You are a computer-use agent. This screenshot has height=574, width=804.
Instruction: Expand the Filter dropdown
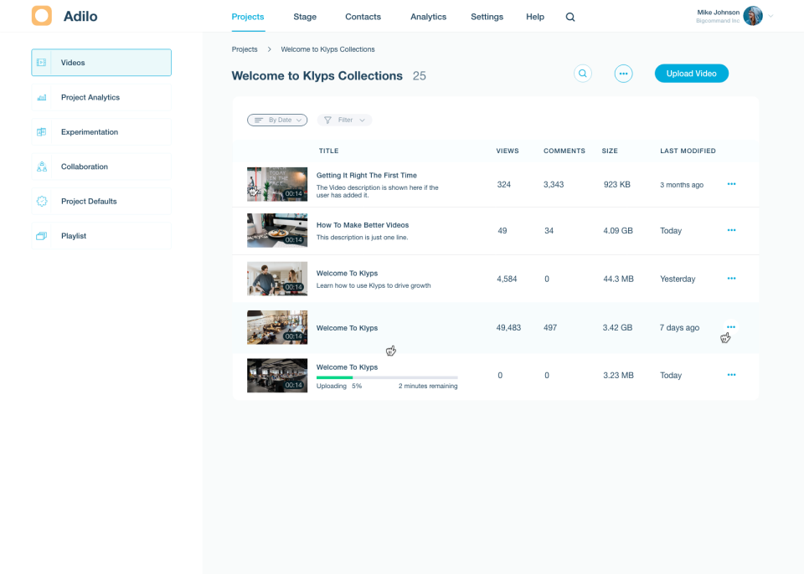(343, 120)
